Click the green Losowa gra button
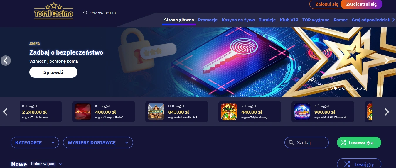Screen dimensions: 396x168 359,142
